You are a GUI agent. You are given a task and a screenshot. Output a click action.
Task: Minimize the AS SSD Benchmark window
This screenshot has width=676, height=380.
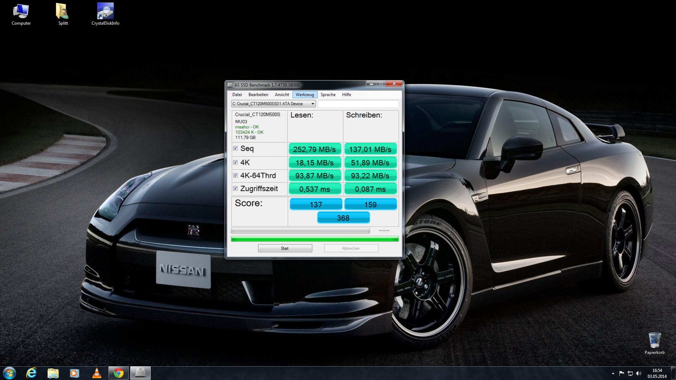click(x=371, y=84)
